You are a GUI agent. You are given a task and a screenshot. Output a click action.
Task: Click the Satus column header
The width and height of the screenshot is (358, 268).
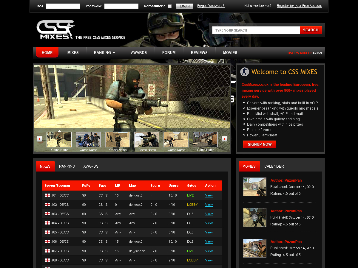click(x=192, y=186)
